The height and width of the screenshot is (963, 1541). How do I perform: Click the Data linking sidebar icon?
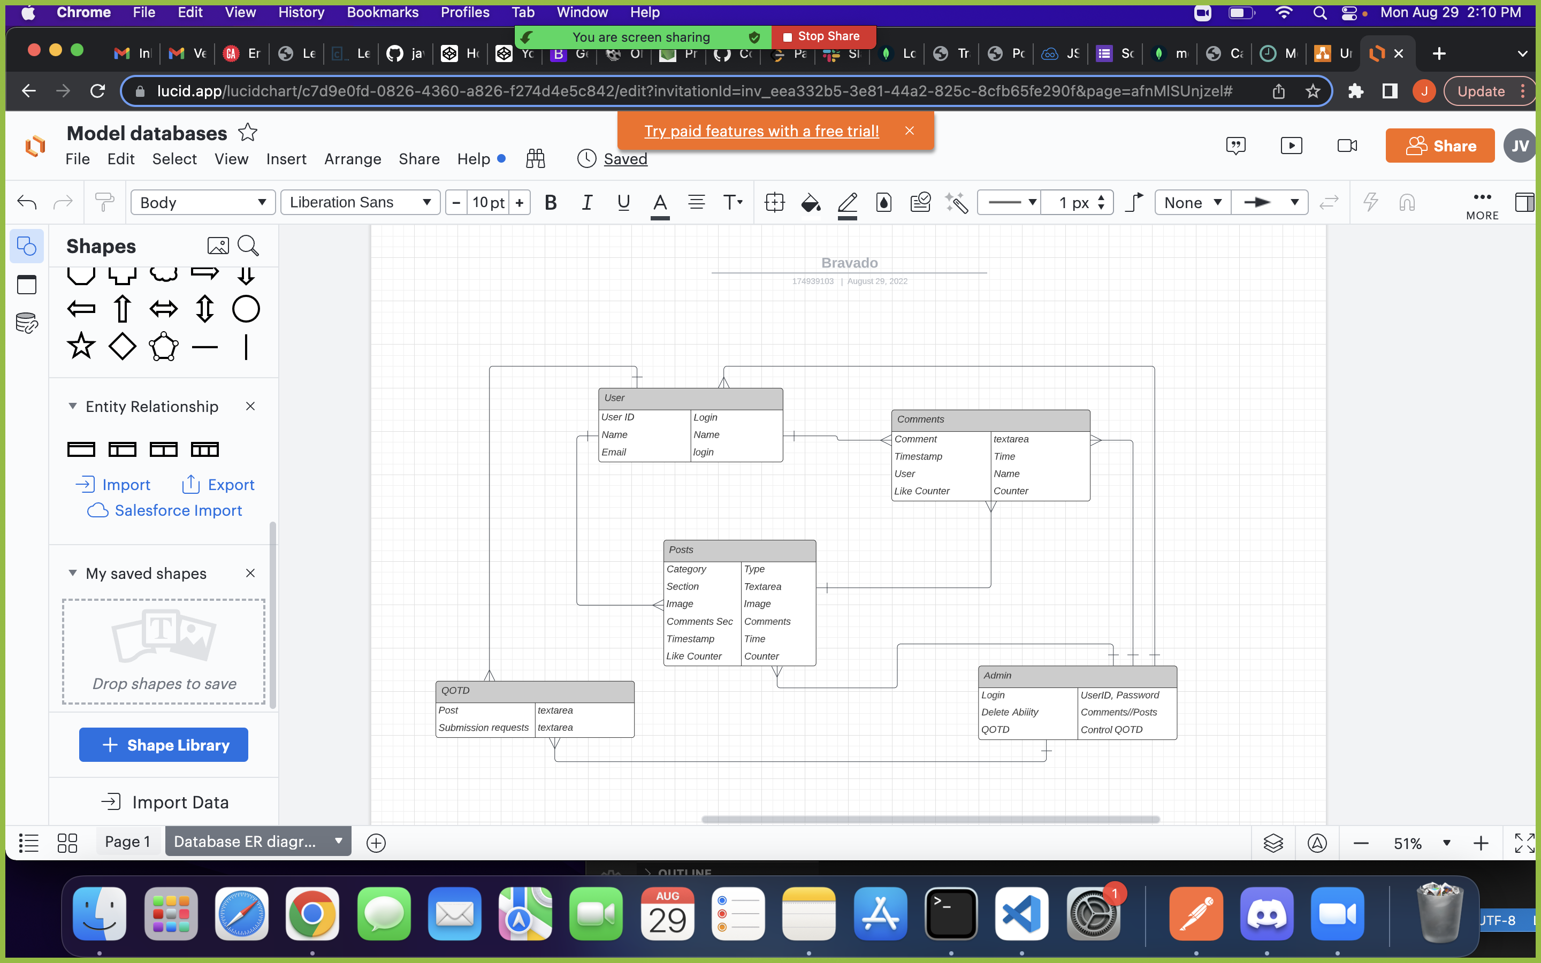(x=27, y=324)
